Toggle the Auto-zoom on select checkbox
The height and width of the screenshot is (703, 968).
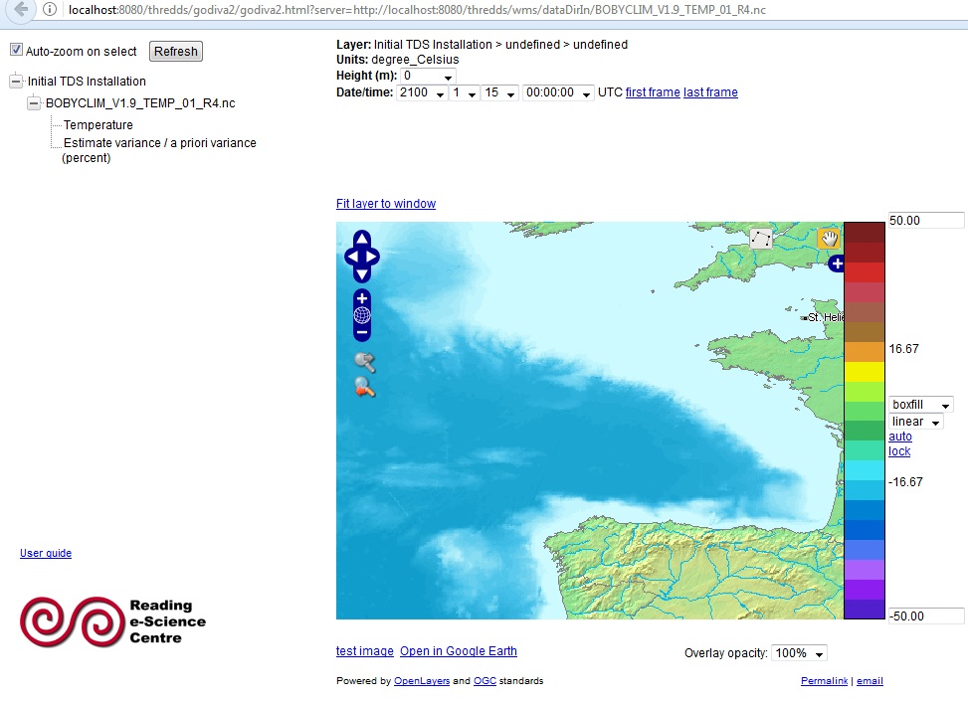coord(16,51)
